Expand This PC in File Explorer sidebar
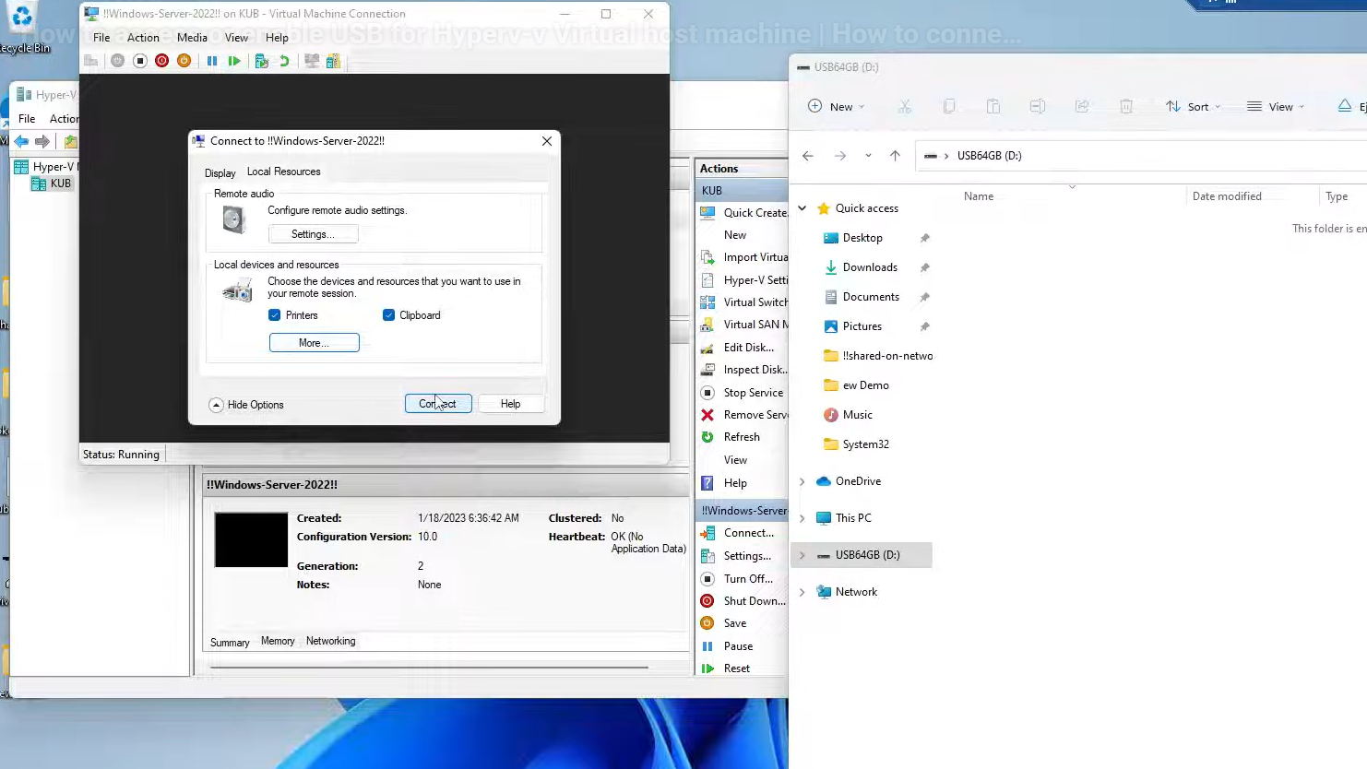1367x769 pixels. pyautogui.click(x=802, y=518)
